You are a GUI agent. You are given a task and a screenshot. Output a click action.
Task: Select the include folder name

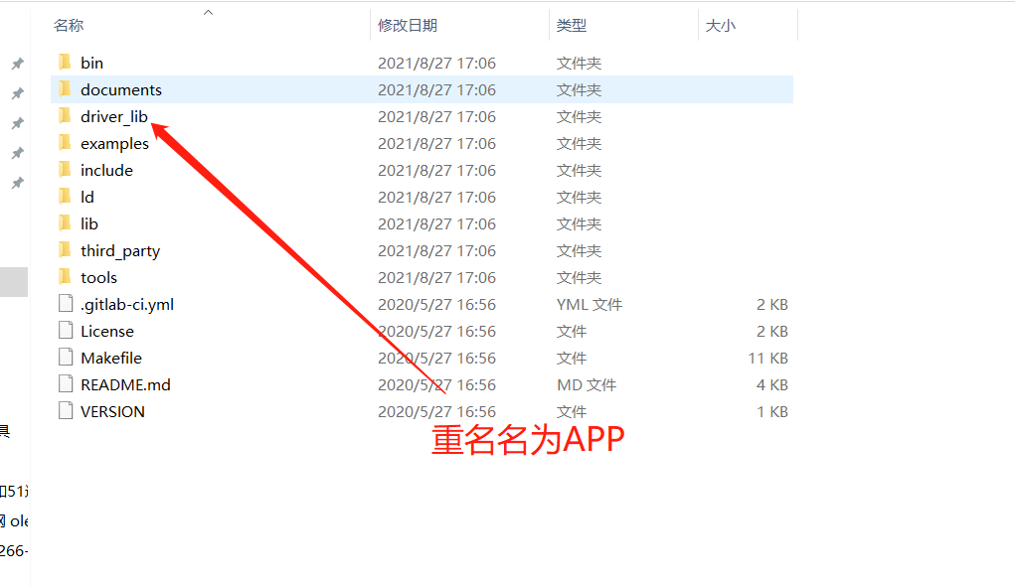[106, 170]
